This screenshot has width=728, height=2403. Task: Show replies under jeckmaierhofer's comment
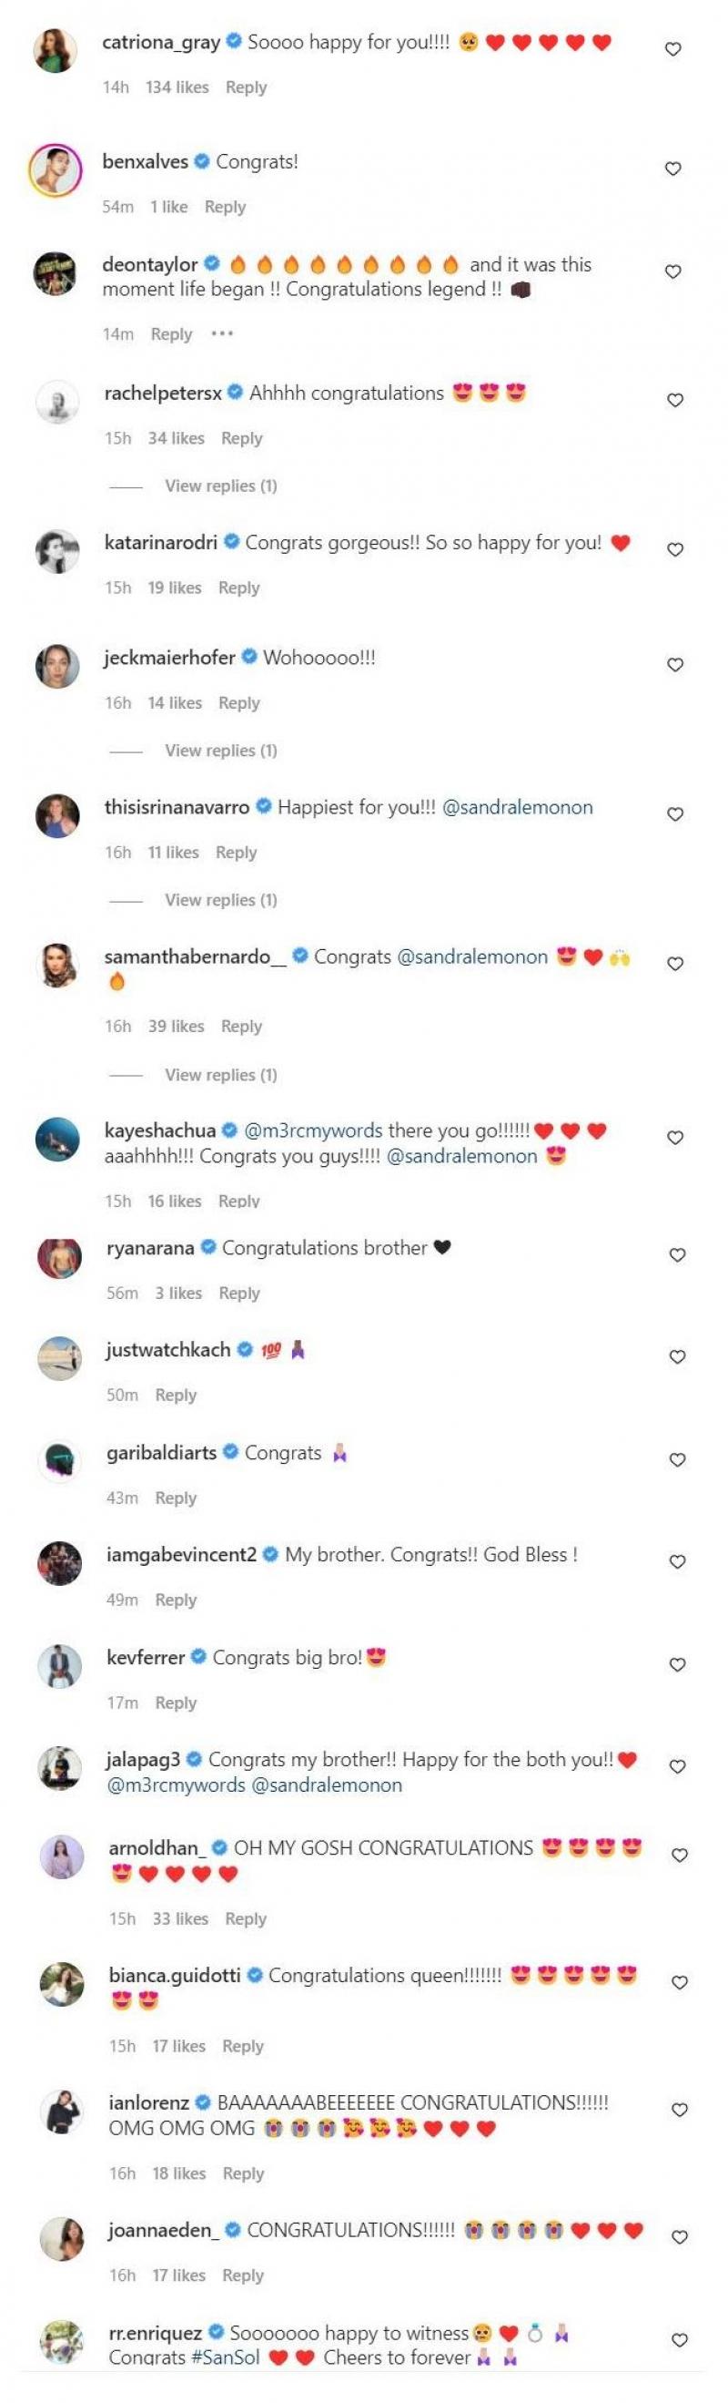click(221, 751)
